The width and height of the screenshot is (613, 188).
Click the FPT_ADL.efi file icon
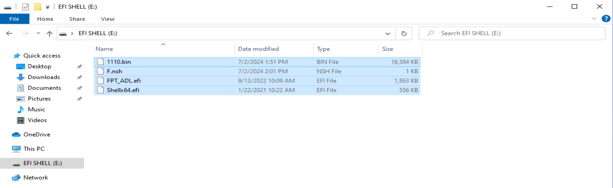pyautogui.click(x=100, y=81)
